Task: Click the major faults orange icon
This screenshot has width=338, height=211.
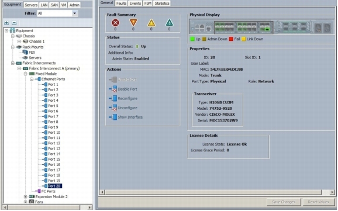Action: coord(133,22)
